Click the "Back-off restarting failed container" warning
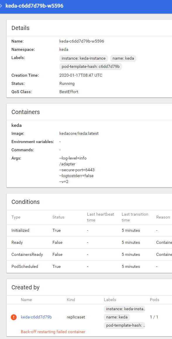The image size is (172, 339). (x=53, y=331)
